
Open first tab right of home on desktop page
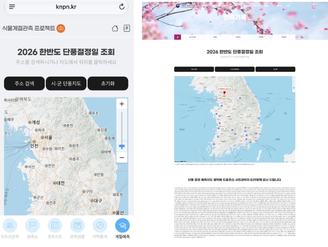(x=192, y=37)
